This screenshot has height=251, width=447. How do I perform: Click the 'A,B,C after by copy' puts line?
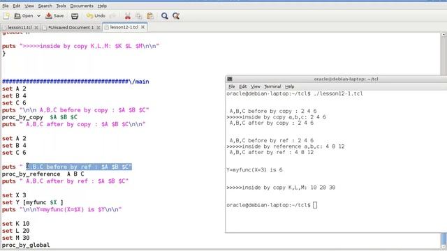click(x=74, y=124)
